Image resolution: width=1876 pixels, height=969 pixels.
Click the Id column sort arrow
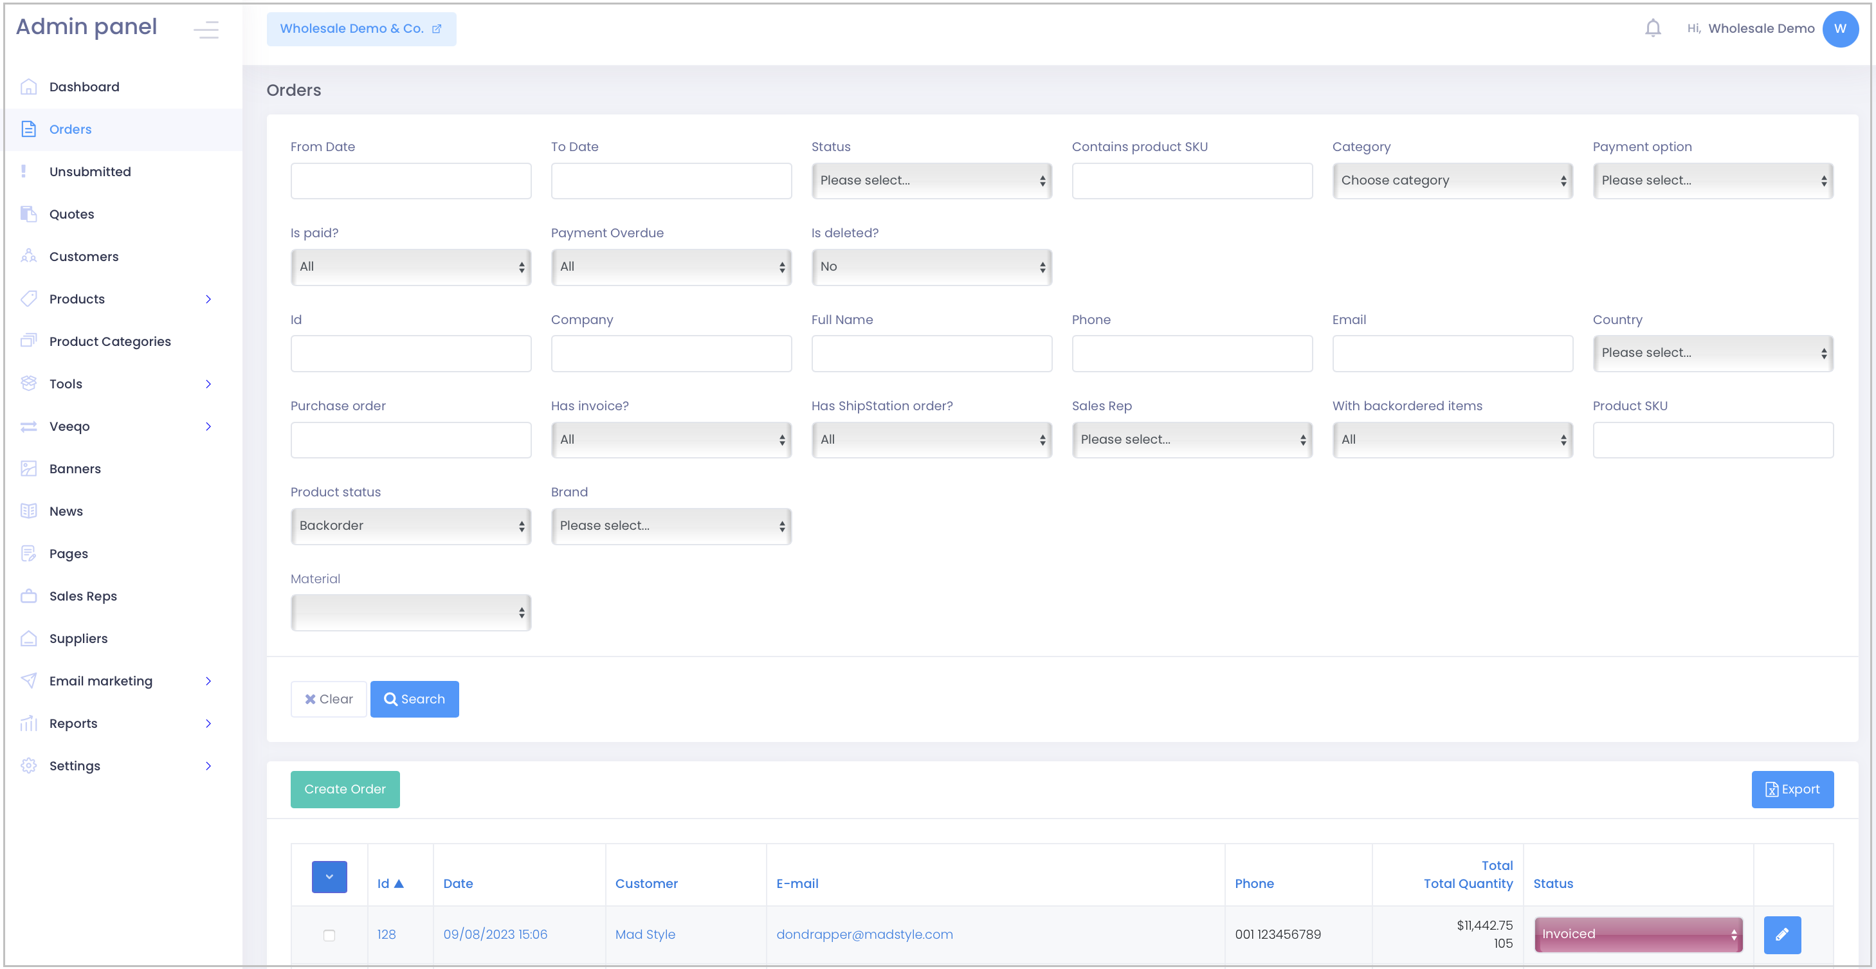398,883
